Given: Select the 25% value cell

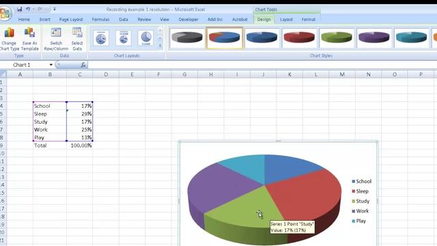Looking at the screenshot, I should 80,130.
